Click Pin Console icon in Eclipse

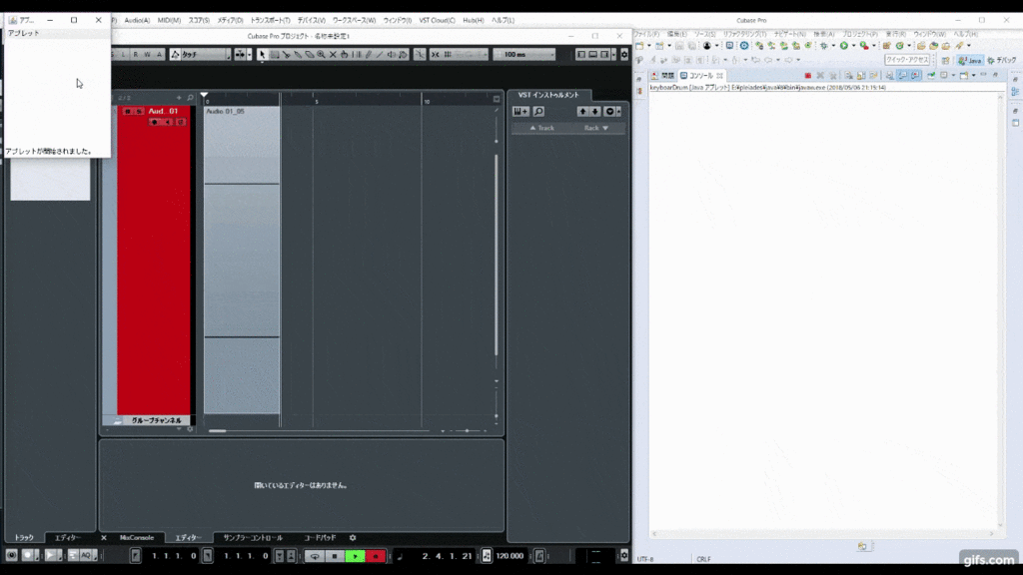coord(931,76)
